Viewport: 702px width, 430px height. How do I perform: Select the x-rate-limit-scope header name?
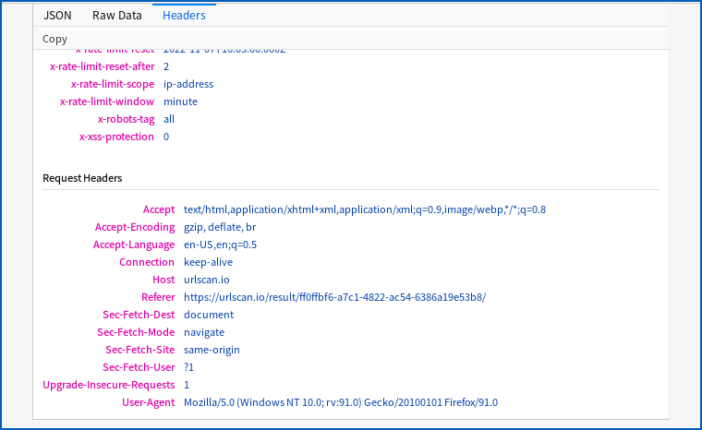point(113,84)
